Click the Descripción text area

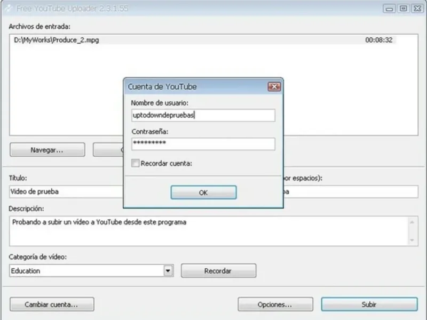click(x=214, y=231)
